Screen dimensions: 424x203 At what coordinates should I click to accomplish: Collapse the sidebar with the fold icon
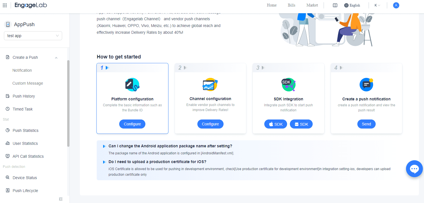tap(61, 199)
